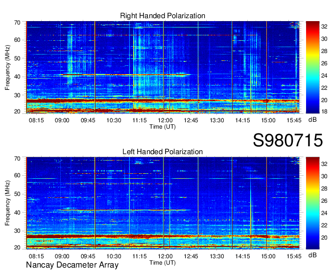Click 10:30 tick on left-handed plot

[x=114, y=256]
